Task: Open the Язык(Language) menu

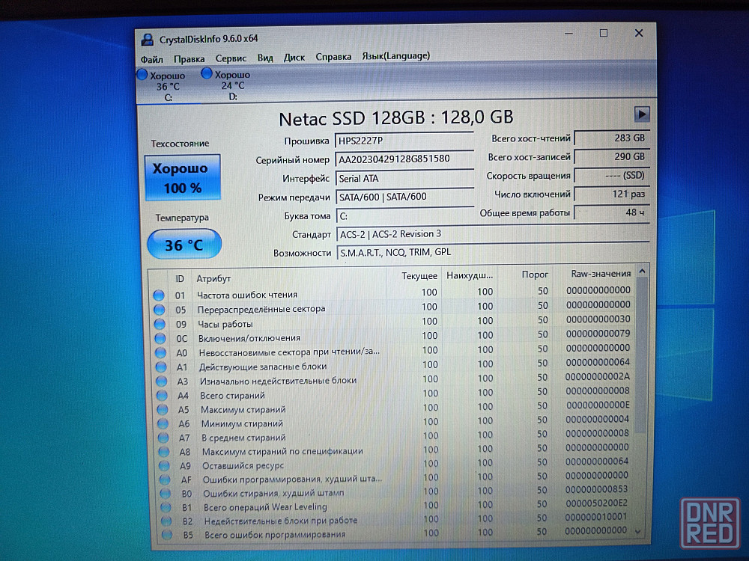Action: tap(396, 56)
